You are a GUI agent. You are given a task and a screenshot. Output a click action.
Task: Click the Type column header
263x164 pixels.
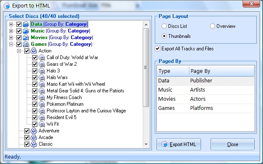pos(173,71)
